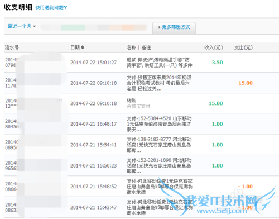Image resolution: width=279 pixels, height=219 pixels.
Task: Open the 15:48:52 河北移动话费 transaction
Action: pos(160,187)
